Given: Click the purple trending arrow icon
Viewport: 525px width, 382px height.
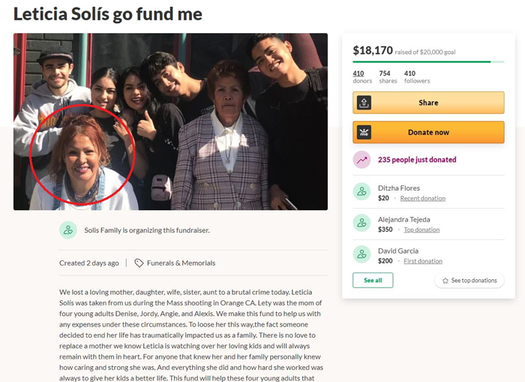Looking at the screenshot, I should tap(362, 160).
